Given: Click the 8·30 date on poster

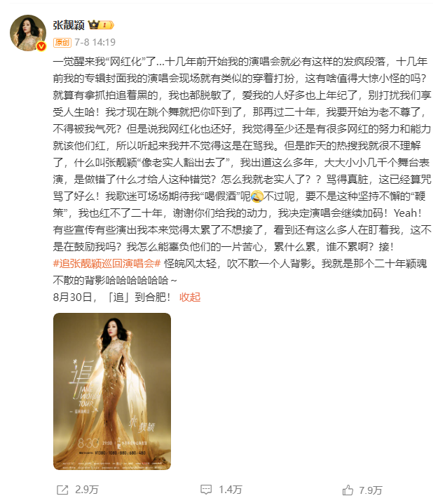Looking at the screenshot, I should point(88,443).
